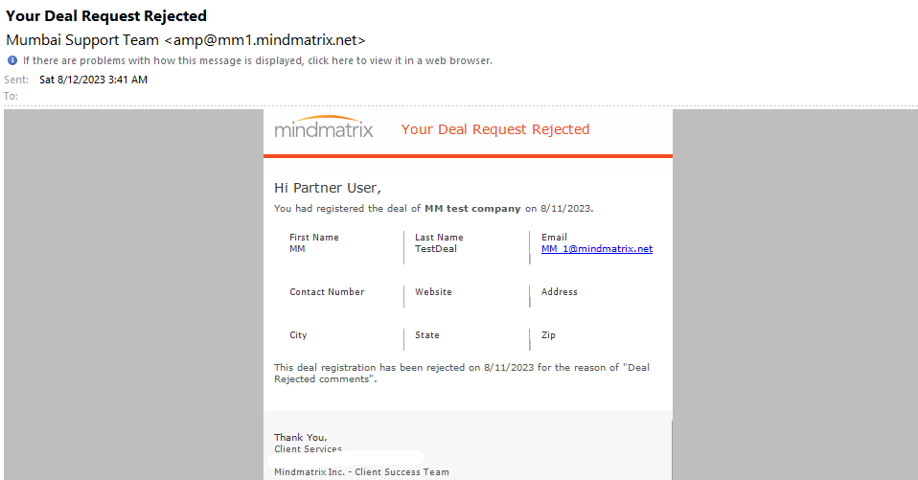The height and width of the screenshot is (480, 918).
Task: Click the Your Deal Request Rejected subject
Action: point(106,15)
